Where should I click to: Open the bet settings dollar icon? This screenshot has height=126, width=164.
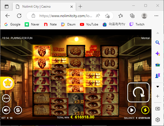pyautogui.click(x=18, y=110)
